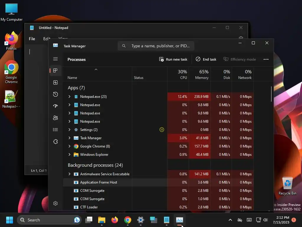The width and height of the screenshot is (302, 227).
Task: Open the three-dot more options menu
Action: [266, 59]
